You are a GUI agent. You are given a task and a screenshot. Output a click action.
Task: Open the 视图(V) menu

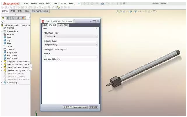pos(42,3)
